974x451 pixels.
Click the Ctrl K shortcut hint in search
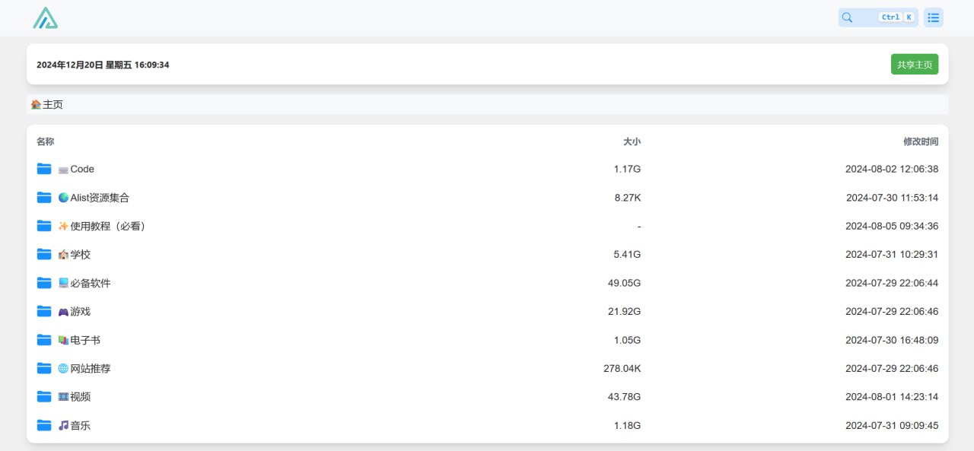pyautogui.click(x=896, y=17)
